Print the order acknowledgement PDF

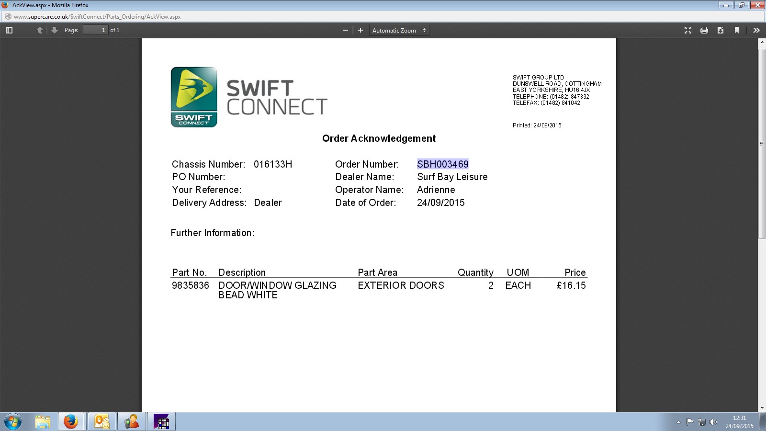[x=704, y=30]
